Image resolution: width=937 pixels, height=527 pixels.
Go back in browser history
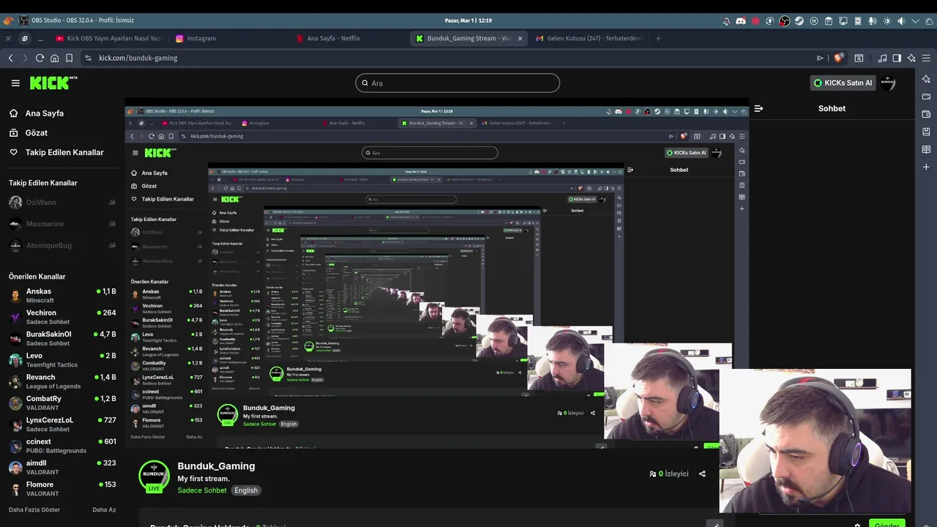coord(10,58)
